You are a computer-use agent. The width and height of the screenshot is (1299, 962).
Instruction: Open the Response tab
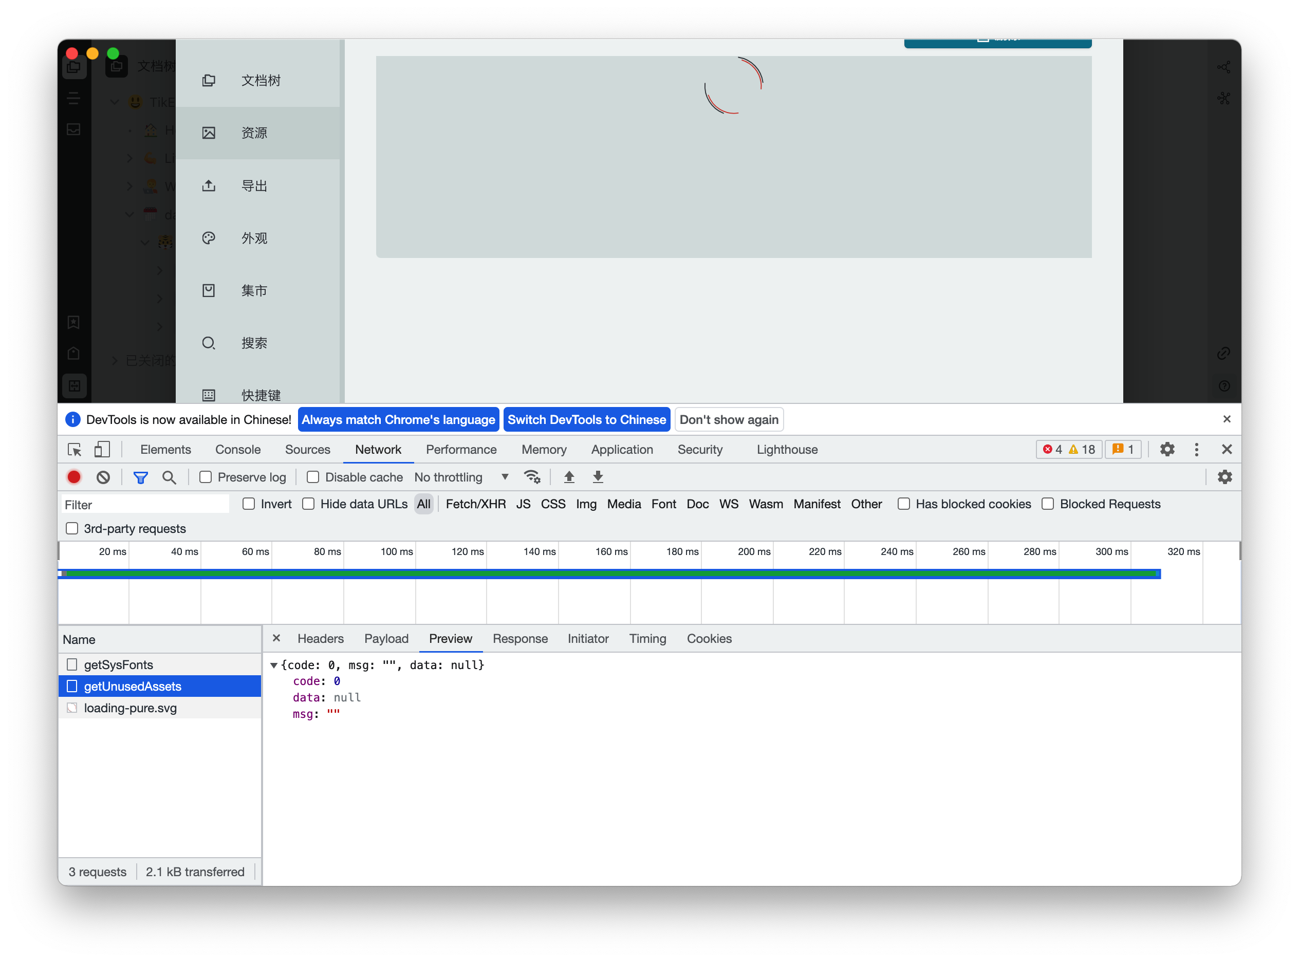pos(520,639)
